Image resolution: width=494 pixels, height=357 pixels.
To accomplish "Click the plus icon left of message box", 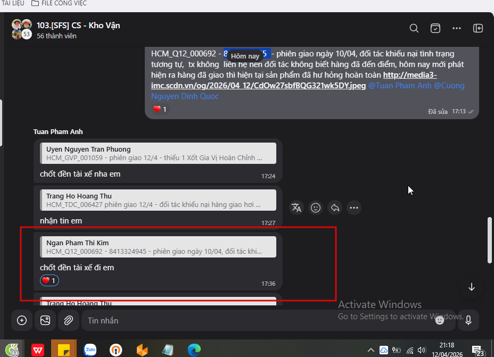I will point(22,320).
